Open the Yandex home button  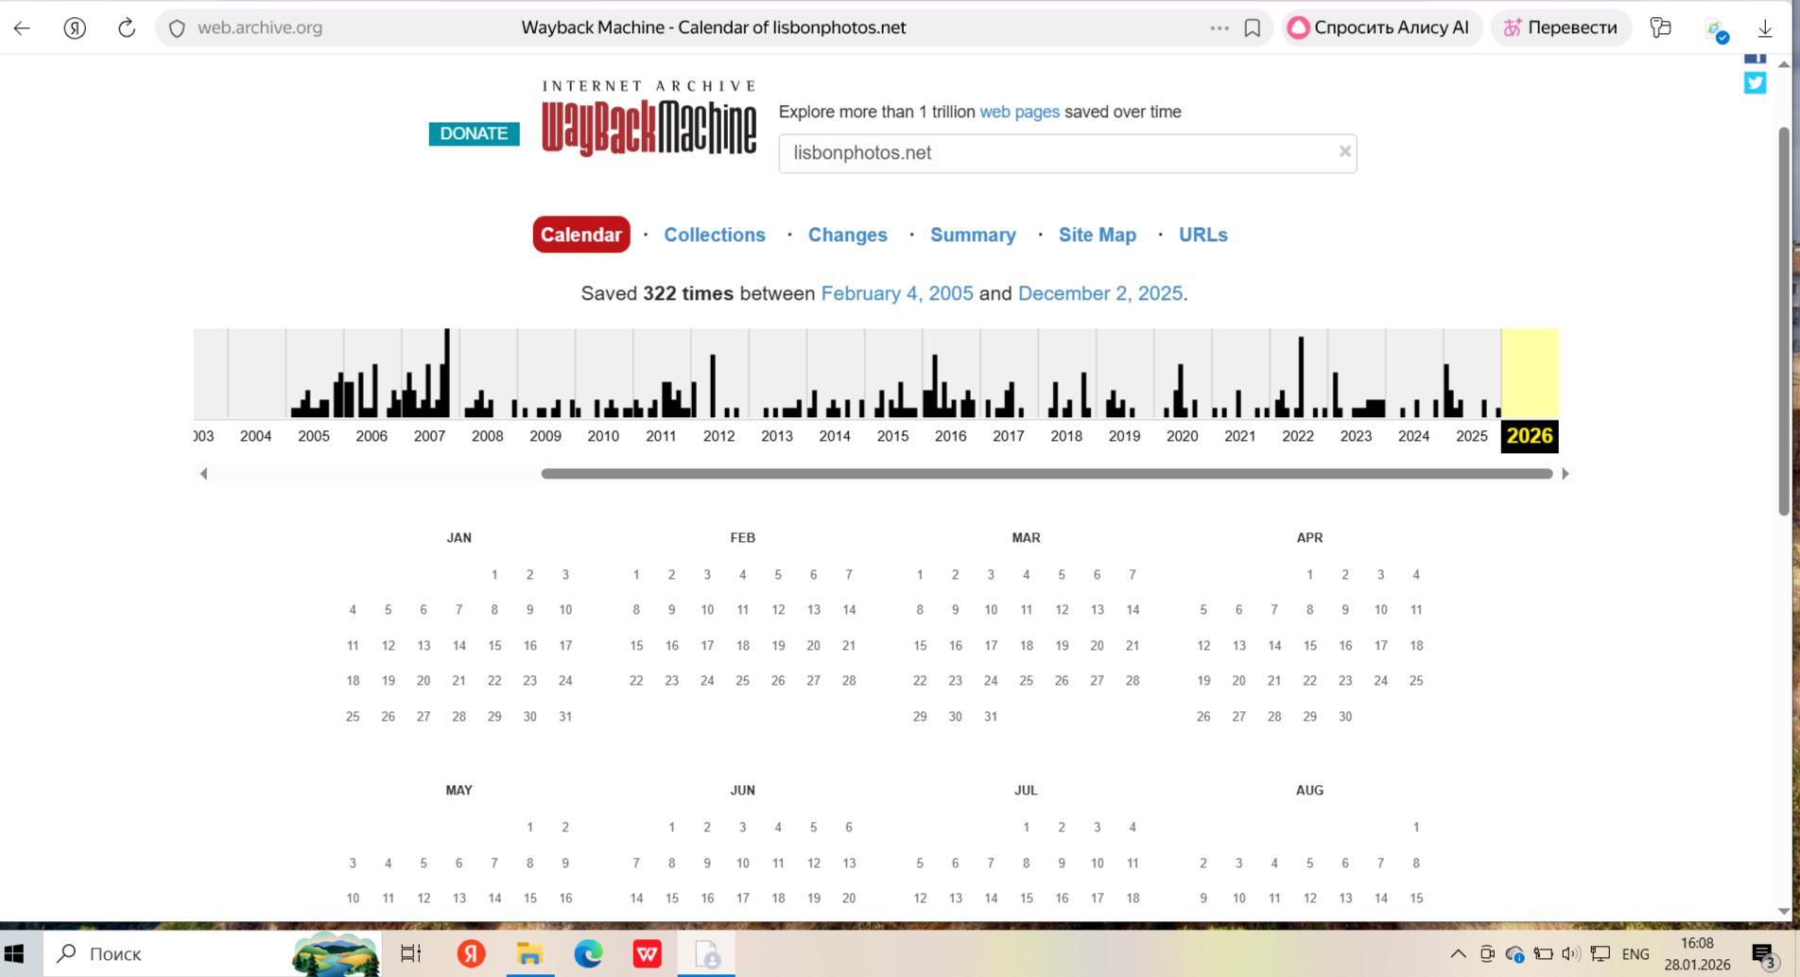[x=75, y=27]
